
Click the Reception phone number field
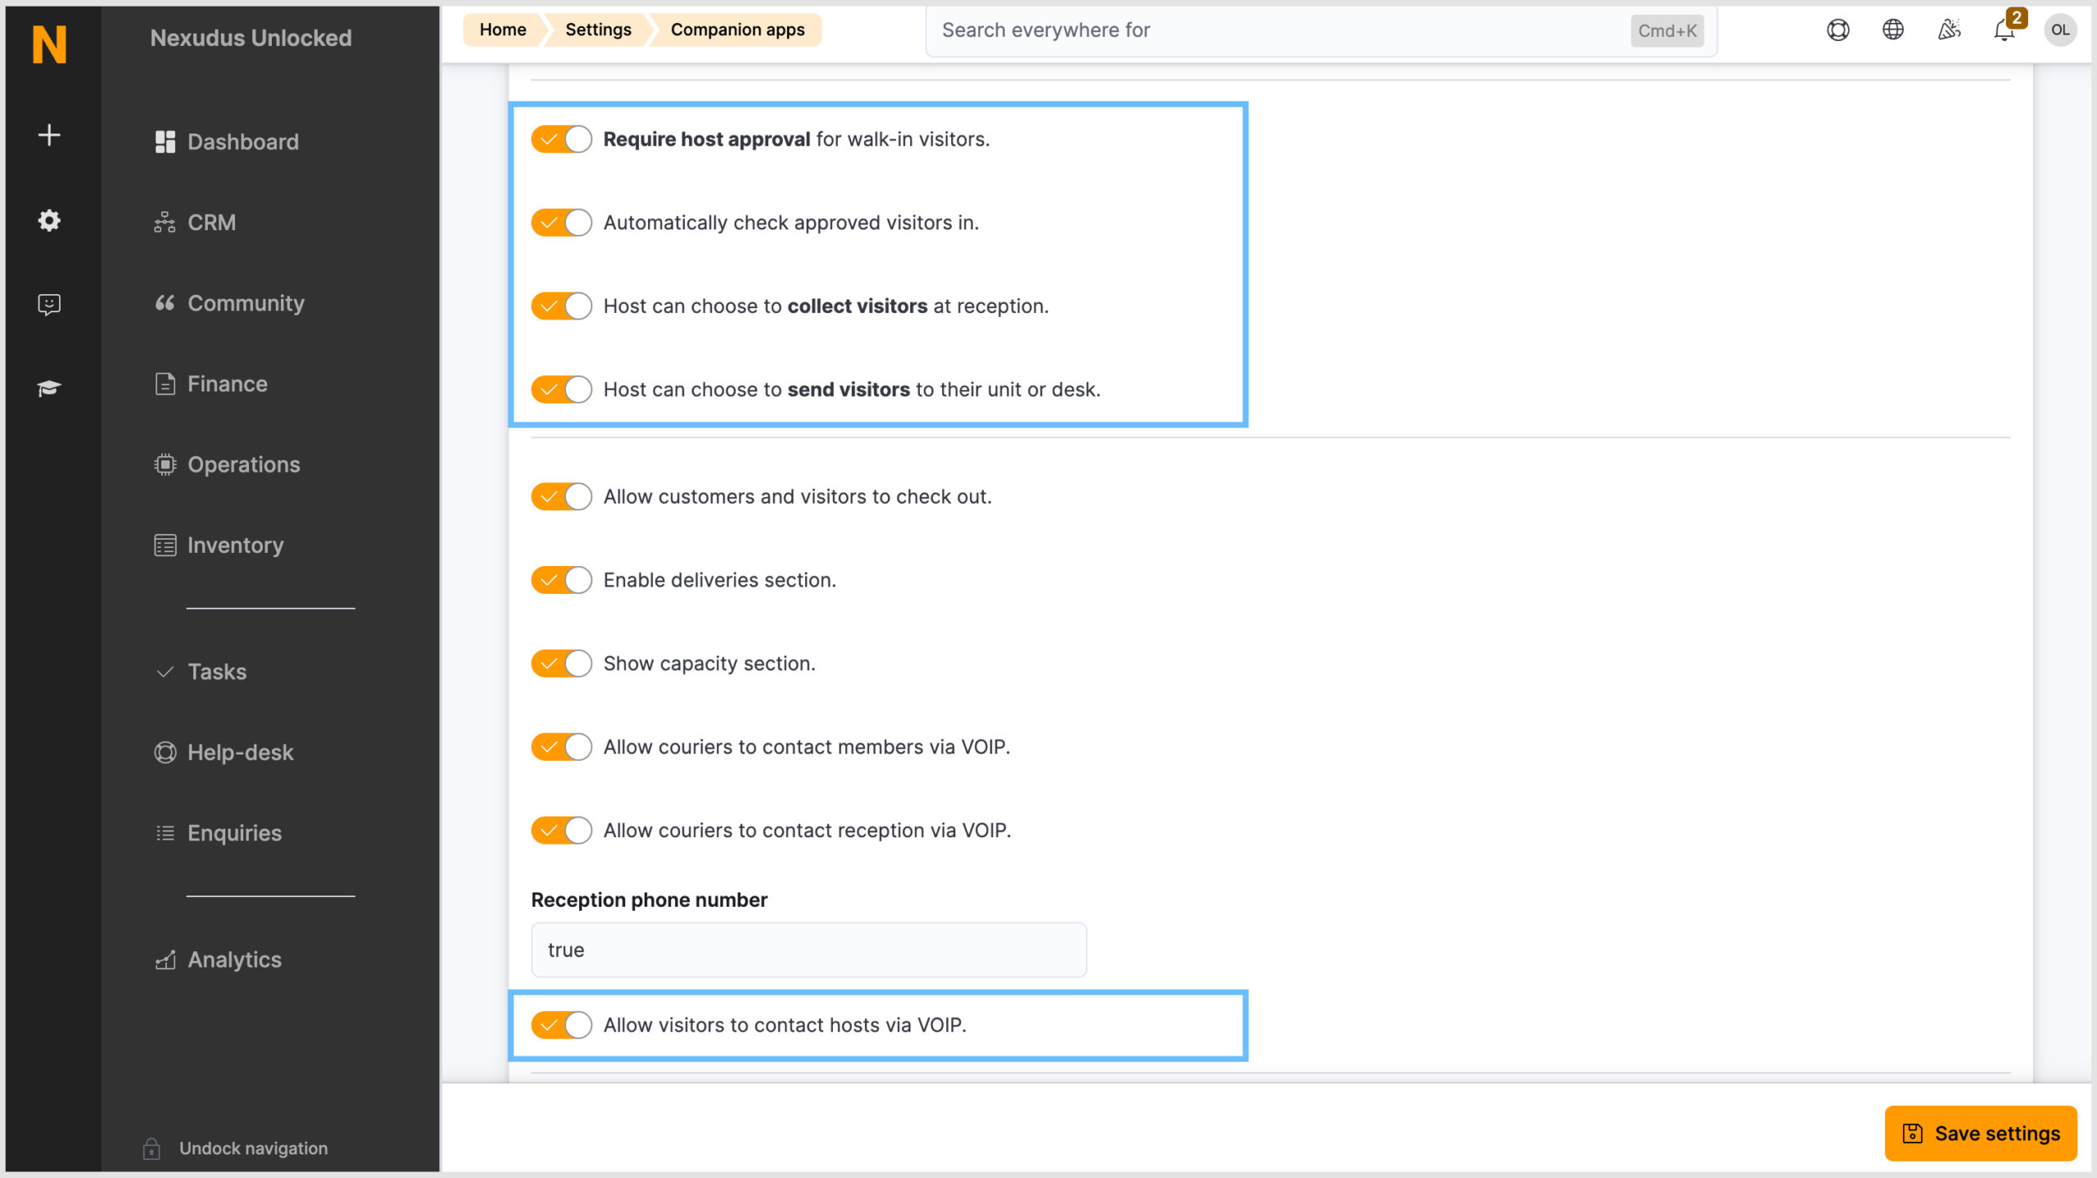point(808,949)
